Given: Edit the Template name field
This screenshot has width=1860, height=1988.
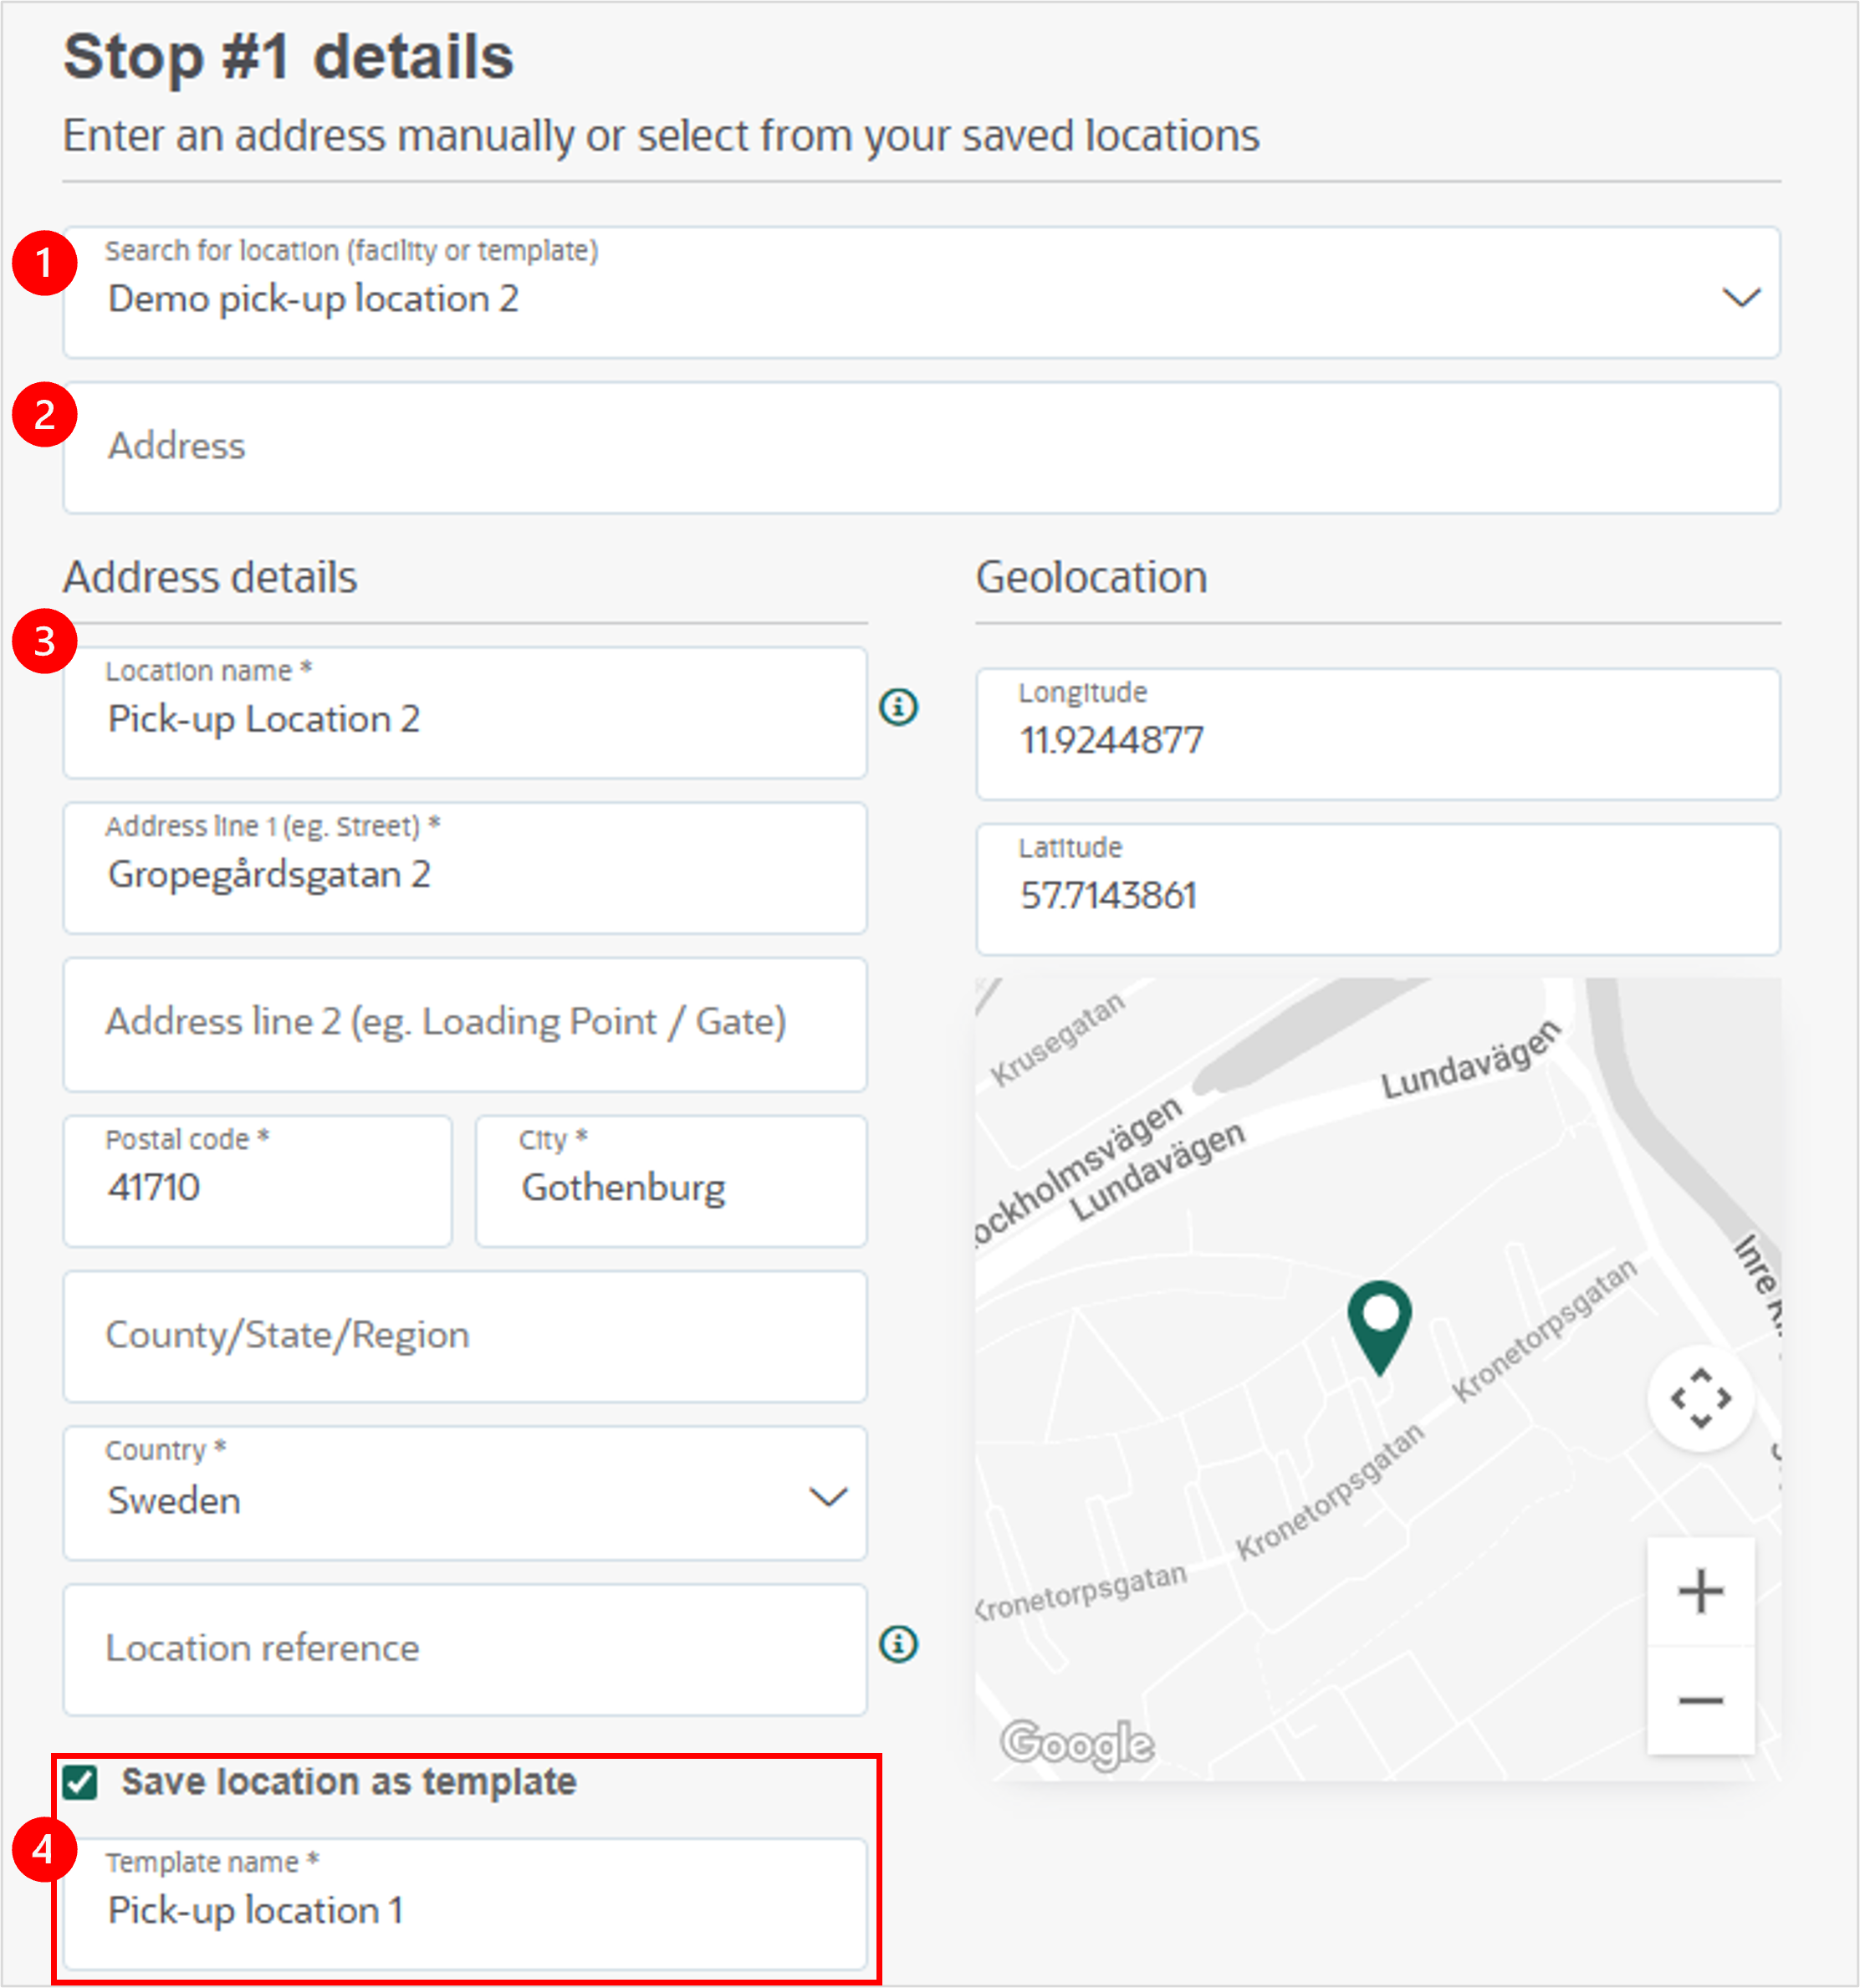Looking at the screenshot, I should (x=465, y=1904).
